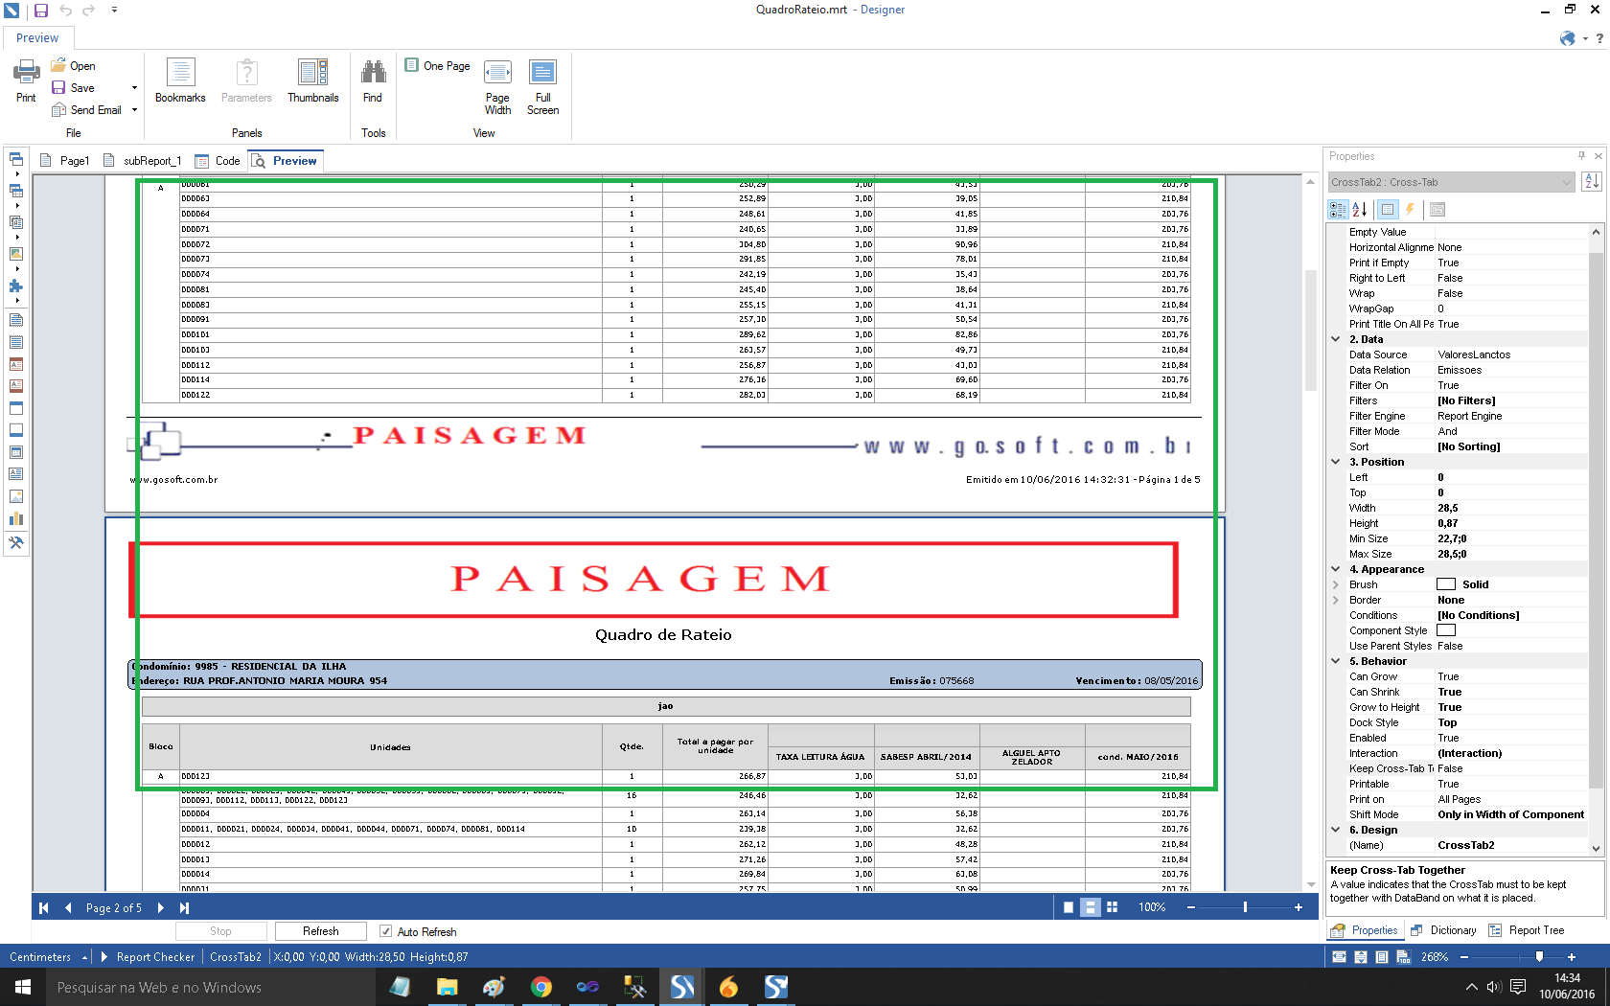
Task: Go to the previous preview page
Action: 68,907
